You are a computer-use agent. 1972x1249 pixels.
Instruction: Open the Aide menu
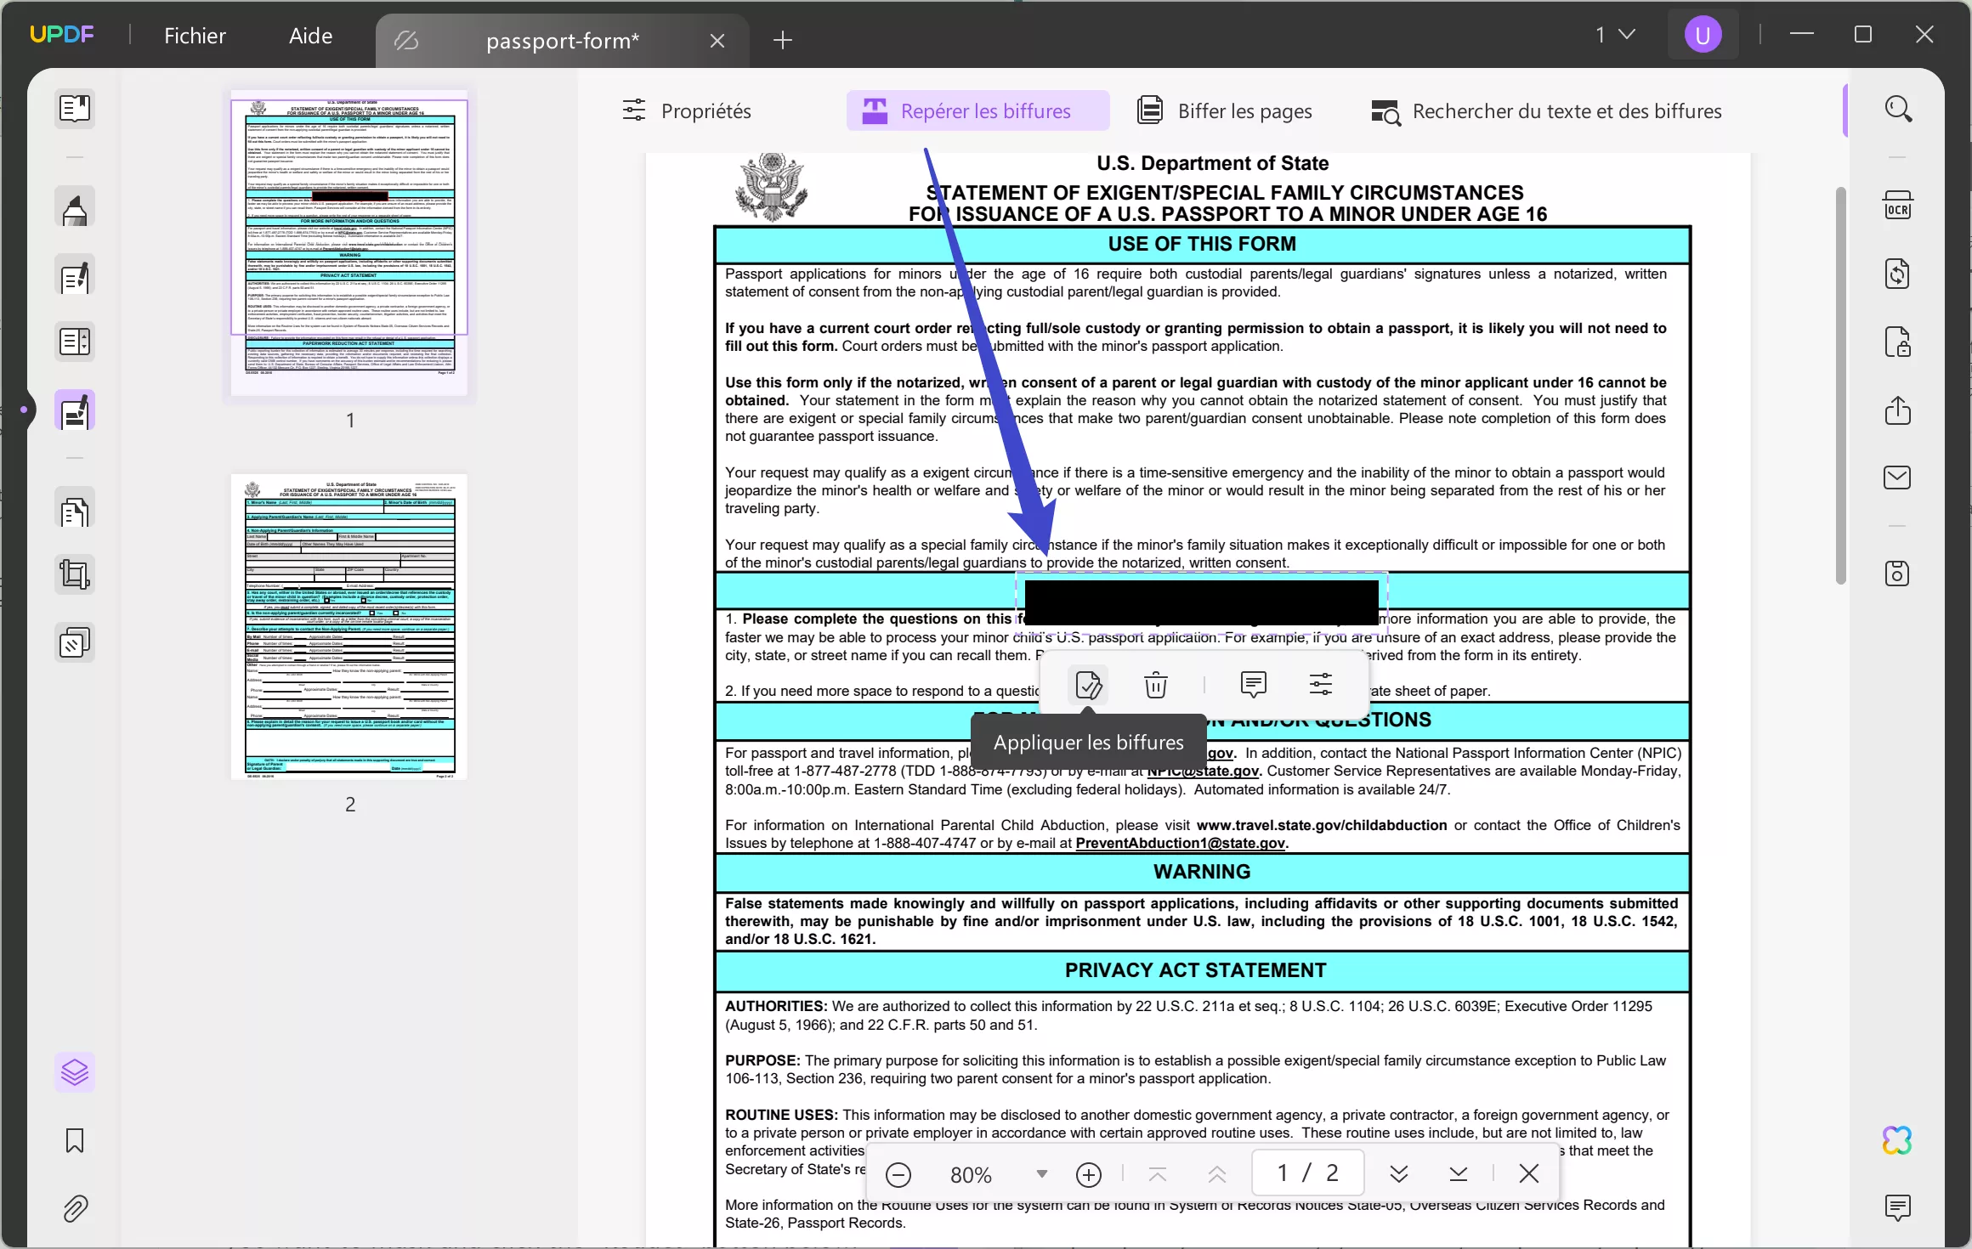click(x=309, y=35)
